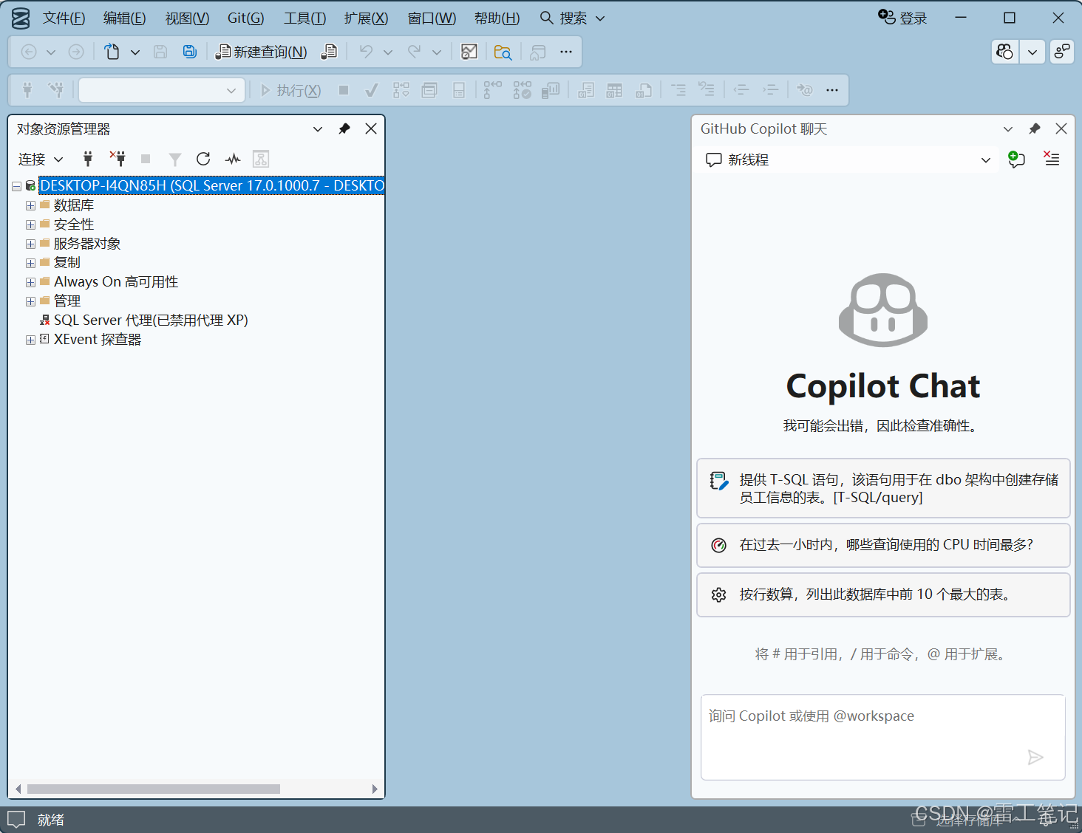Open the Undo history dropdown arrow
Screen dimensions: 1082x833
pyautogui.click(x=388, y=52)
